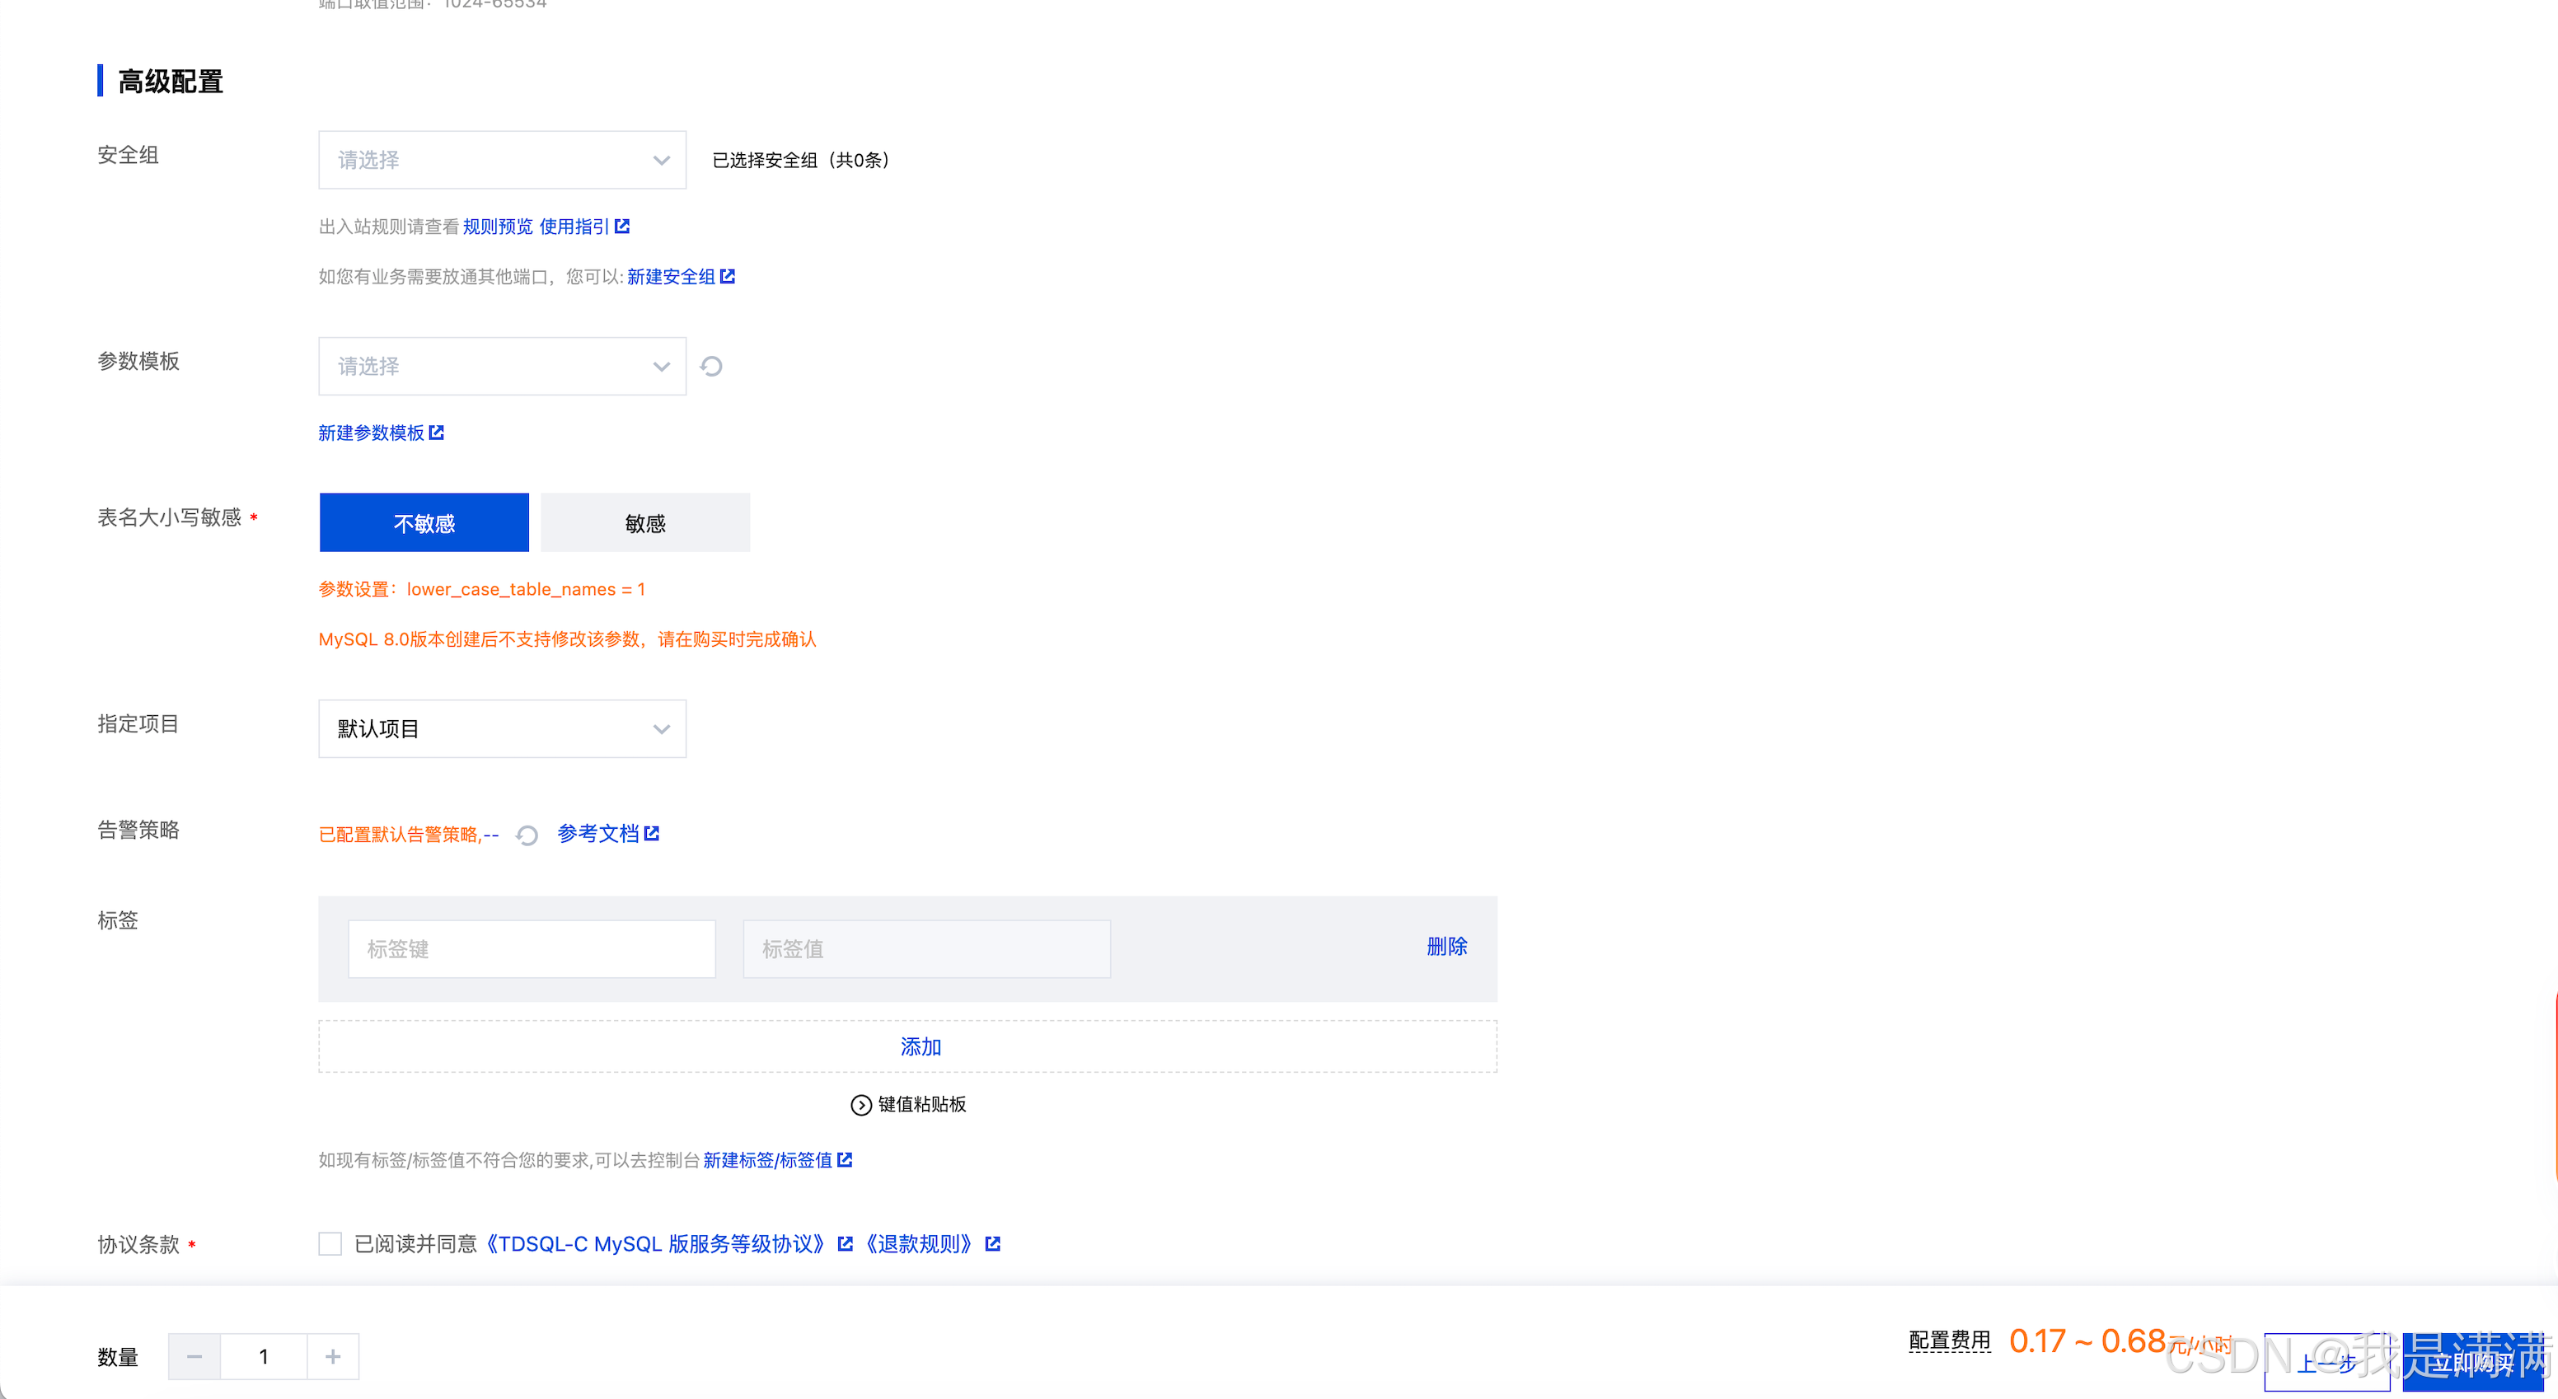Screen dimensions: 2558x1399
Task: Click the 添加 tag button
Action: (x=920, y=1046)
